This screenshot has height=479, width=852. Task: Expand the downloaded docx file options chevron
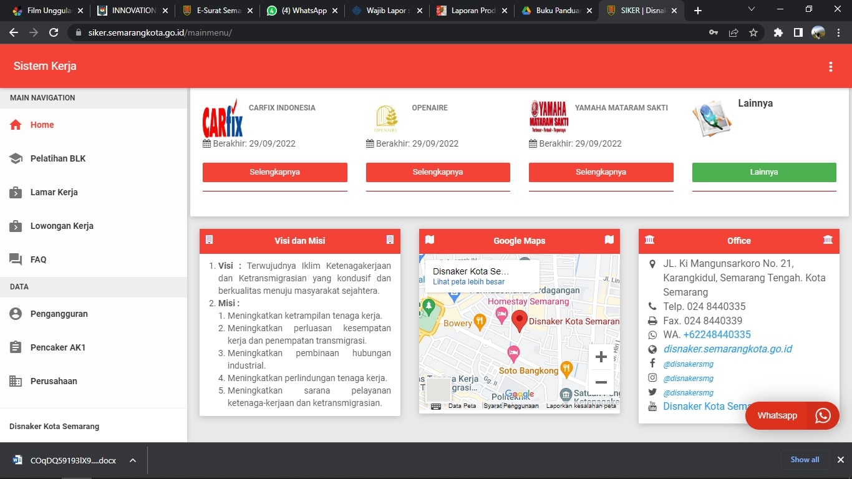132,460
